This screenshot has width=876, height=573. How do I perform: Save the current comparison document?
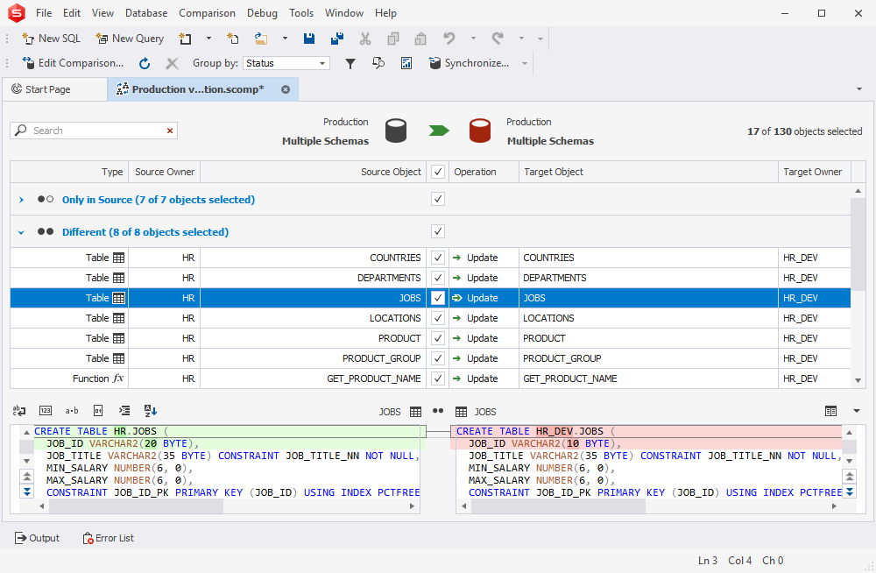[x=309, y=39]
